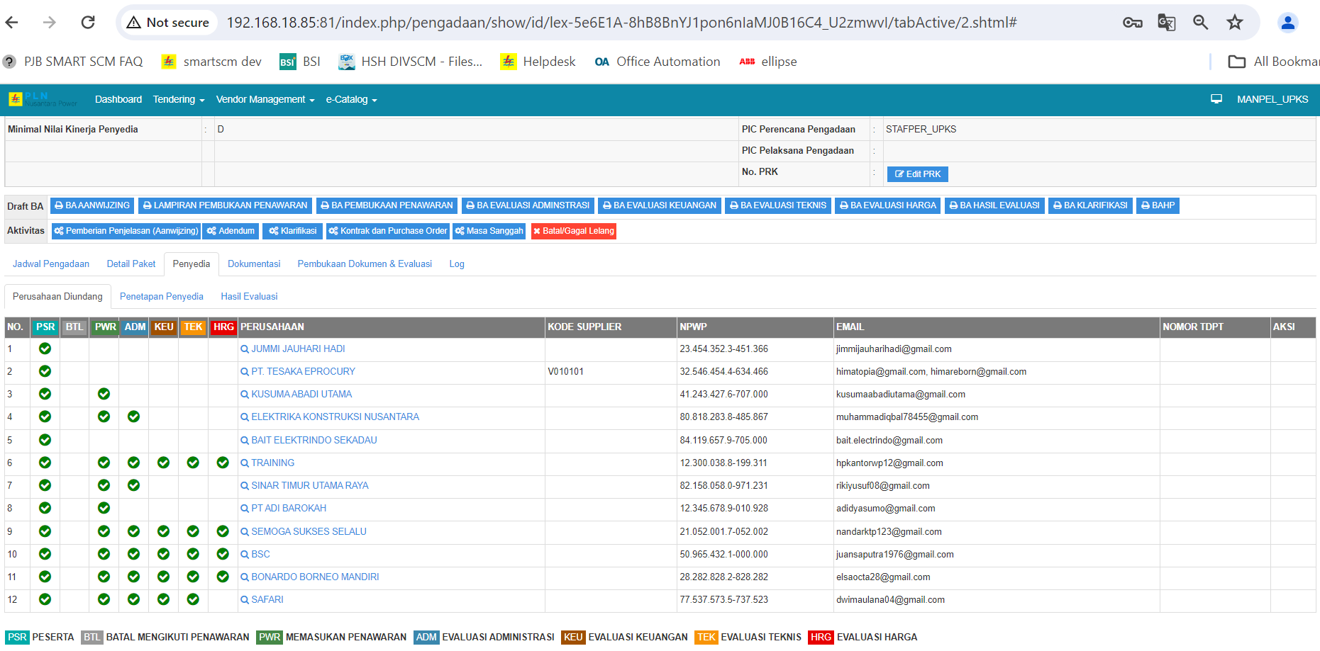This screenshot has width=1320, height=651.
Task: Click magnifier icon beside JUMMI JAUHARI HADI
Action: [x=245, y=349]
